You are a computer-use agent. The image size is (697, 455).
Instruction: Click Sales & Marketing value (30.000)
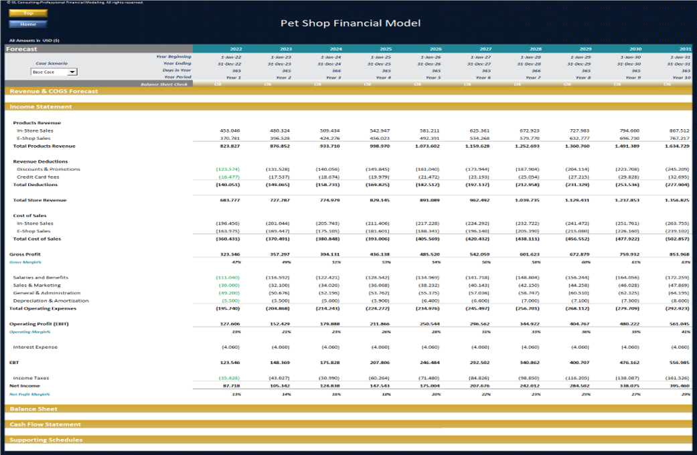click(229, 285)
